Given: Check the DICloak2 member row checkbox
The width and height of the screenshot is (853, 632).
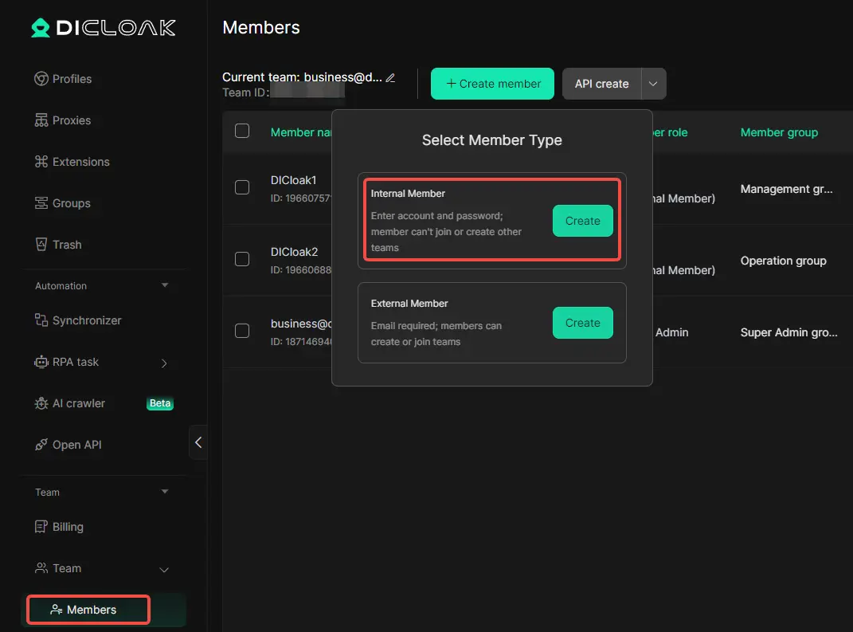Looking at the screenshot, I should click(x=242, y=259).
